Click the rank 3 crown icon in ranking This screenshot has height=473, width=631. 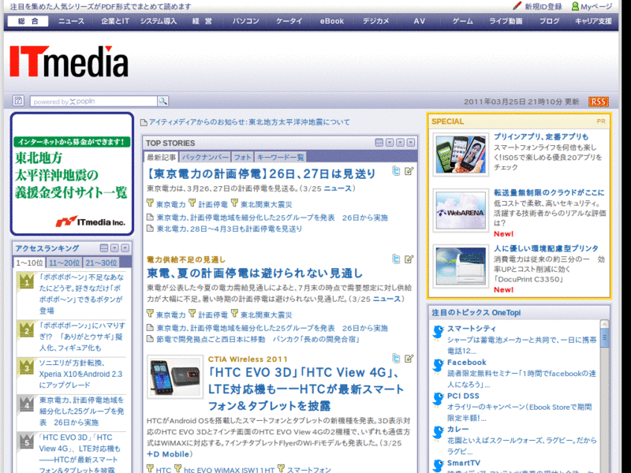pyautogui.click(x=27, y=367)
